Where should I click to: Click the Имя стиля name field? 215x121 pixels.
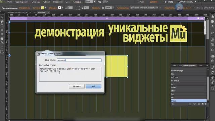[x=79, y=60]
